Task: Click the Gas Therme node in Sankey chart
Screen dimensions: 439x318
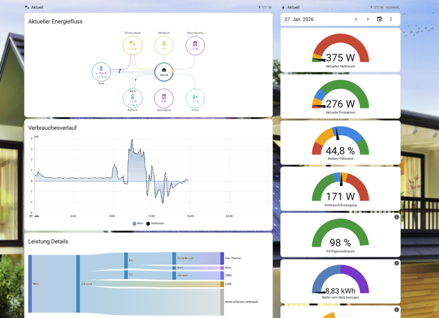Action: pyautogui.click(x=222, y=258)
